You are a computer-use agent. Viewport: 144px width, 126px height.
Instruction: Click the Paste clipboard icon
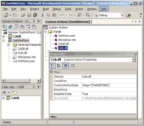(54, 15)
